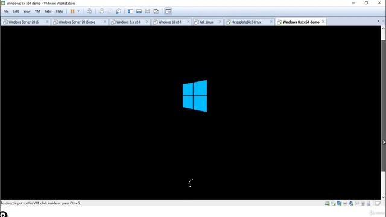This screenshot has height=217, width=386.
Task: Close the Windows 10 x64 tab
Action: point(188,22)
